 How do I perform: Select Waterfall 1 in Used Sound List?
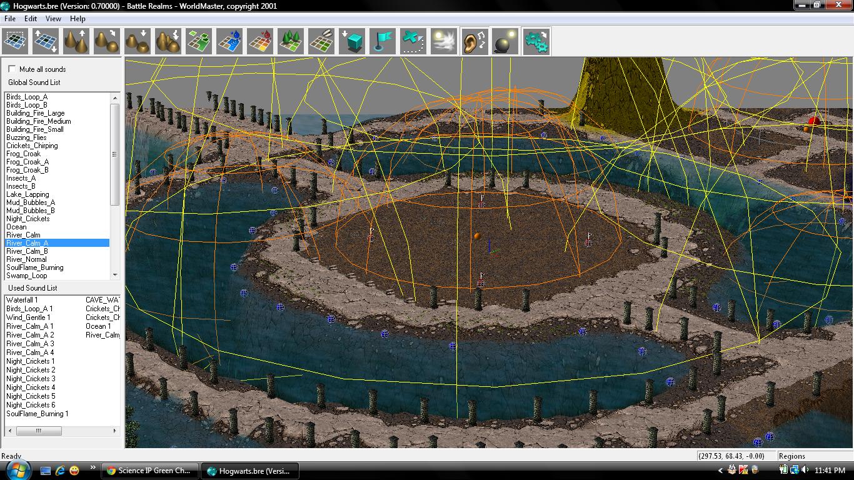click(22, 300)
